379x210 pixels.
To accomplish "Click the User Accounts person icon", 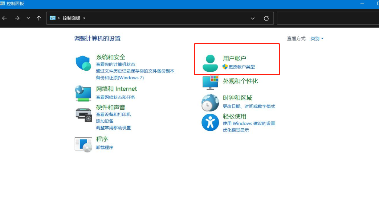I will (210, 63).
